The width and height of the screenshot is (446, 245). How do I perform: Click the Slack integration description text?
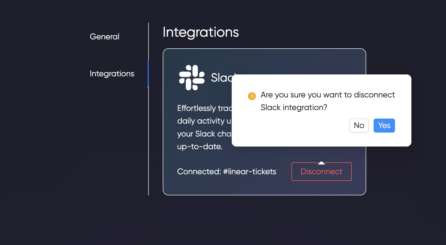(x=204, y=127)
